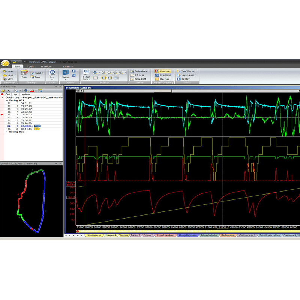Click the WinDarab application orb button
The height and width of the screenshot is (300, 300).
point(5,63)
